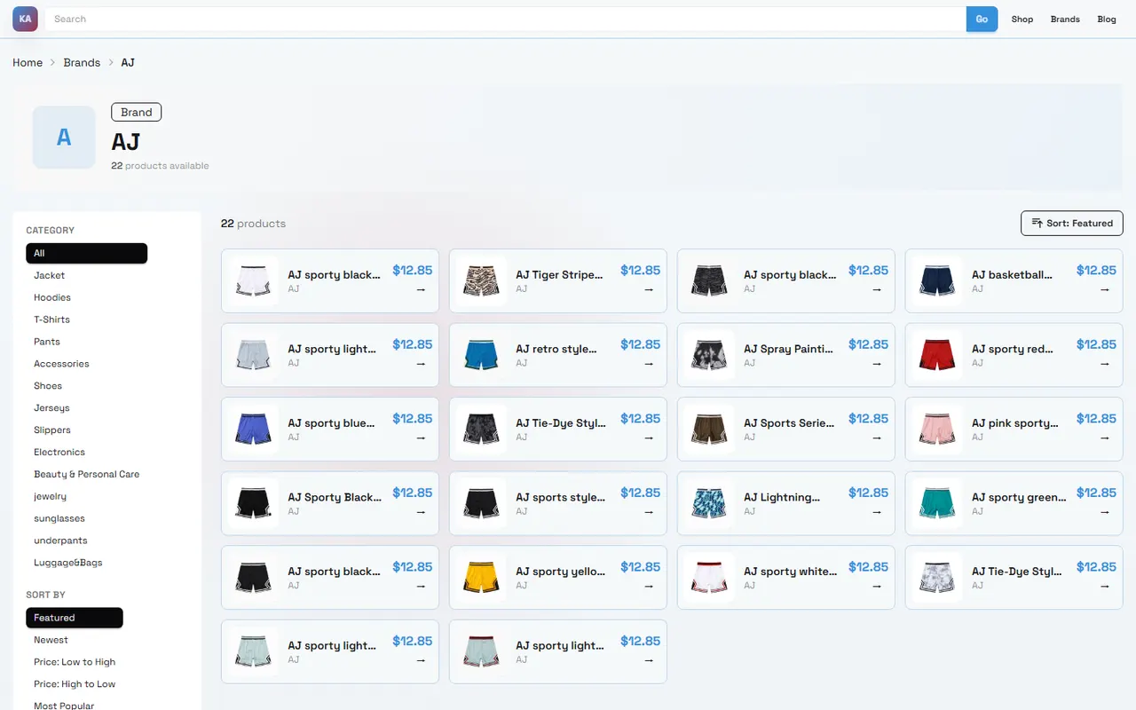
Task: Click arrow on AJ sporty red card
Action: tap(1105, 364)
